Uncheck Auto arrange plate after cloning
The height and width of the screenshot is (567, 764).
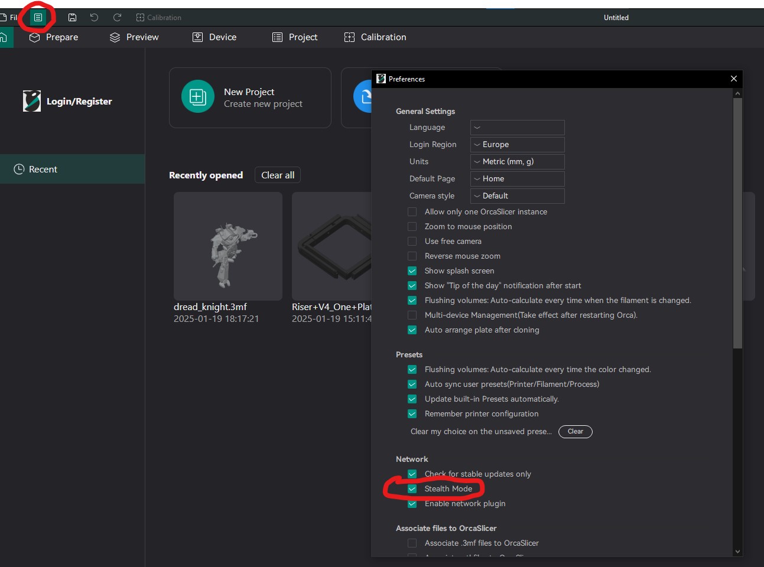coord(412,330)
